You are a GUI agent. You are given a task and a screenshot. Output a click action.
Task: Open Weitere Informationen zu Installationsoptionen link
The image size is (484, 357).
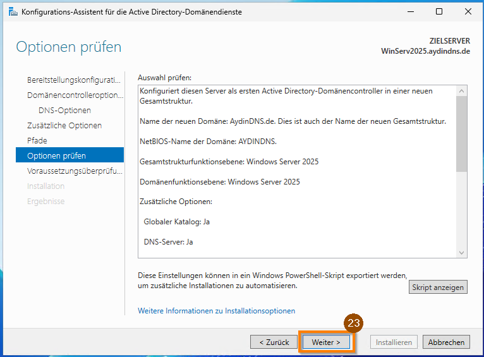tap(216, 311)
